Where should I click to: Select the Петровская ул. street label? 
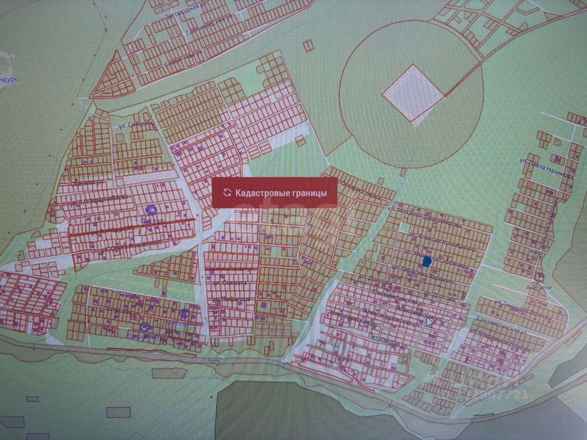click(388, 341)
